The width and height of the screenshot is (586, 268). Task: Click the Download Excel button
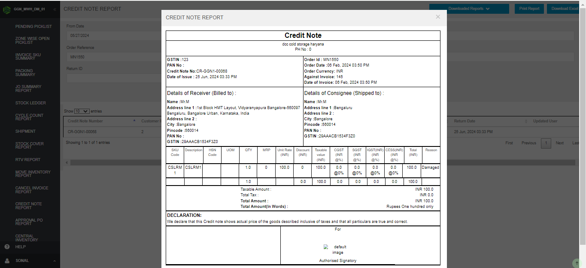(565, 9)
